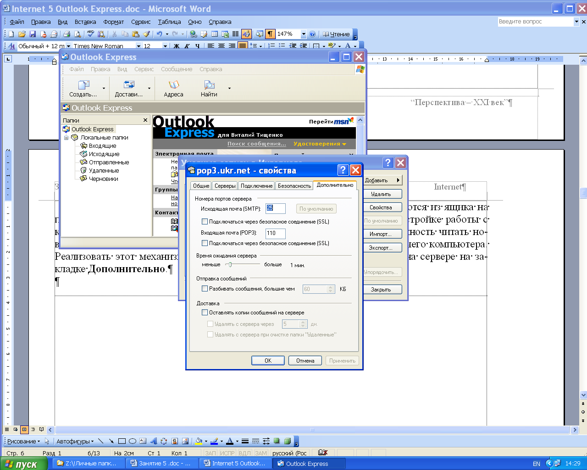Click the Print Preview icon in Word
Image resolution: width=587 pixels, height=470 pixels.
tap(78, 34)
